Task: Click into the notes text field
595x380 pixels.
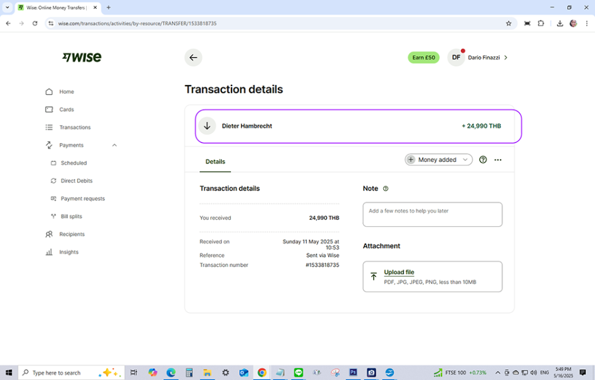Action: coord(433,215)
